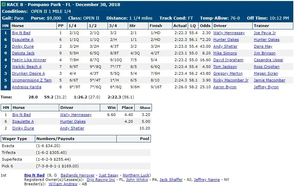Open trainer Joe Pavia Jr link
Screen dimensions: 295x186
coord(265,33)
